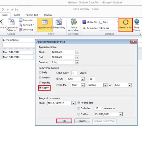
Task: Send event to OneNote
Action: coord(26,30)
